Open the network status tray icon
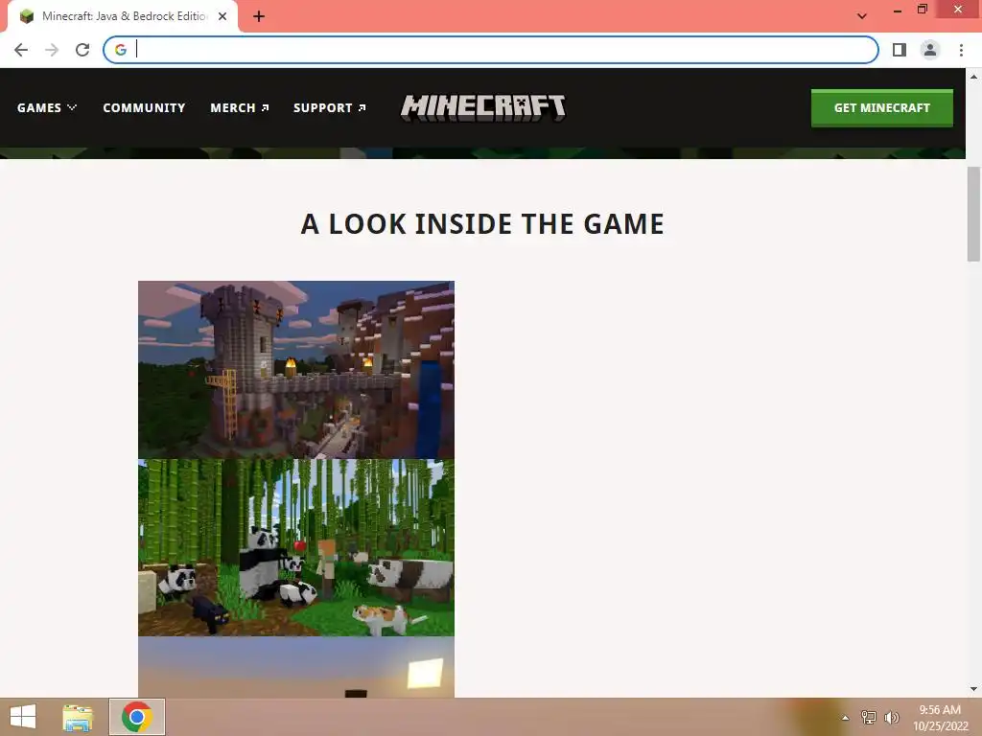Image resolution: width=982 pixels, height=736 pixels. pyautogui.click(x=868, y=718)
